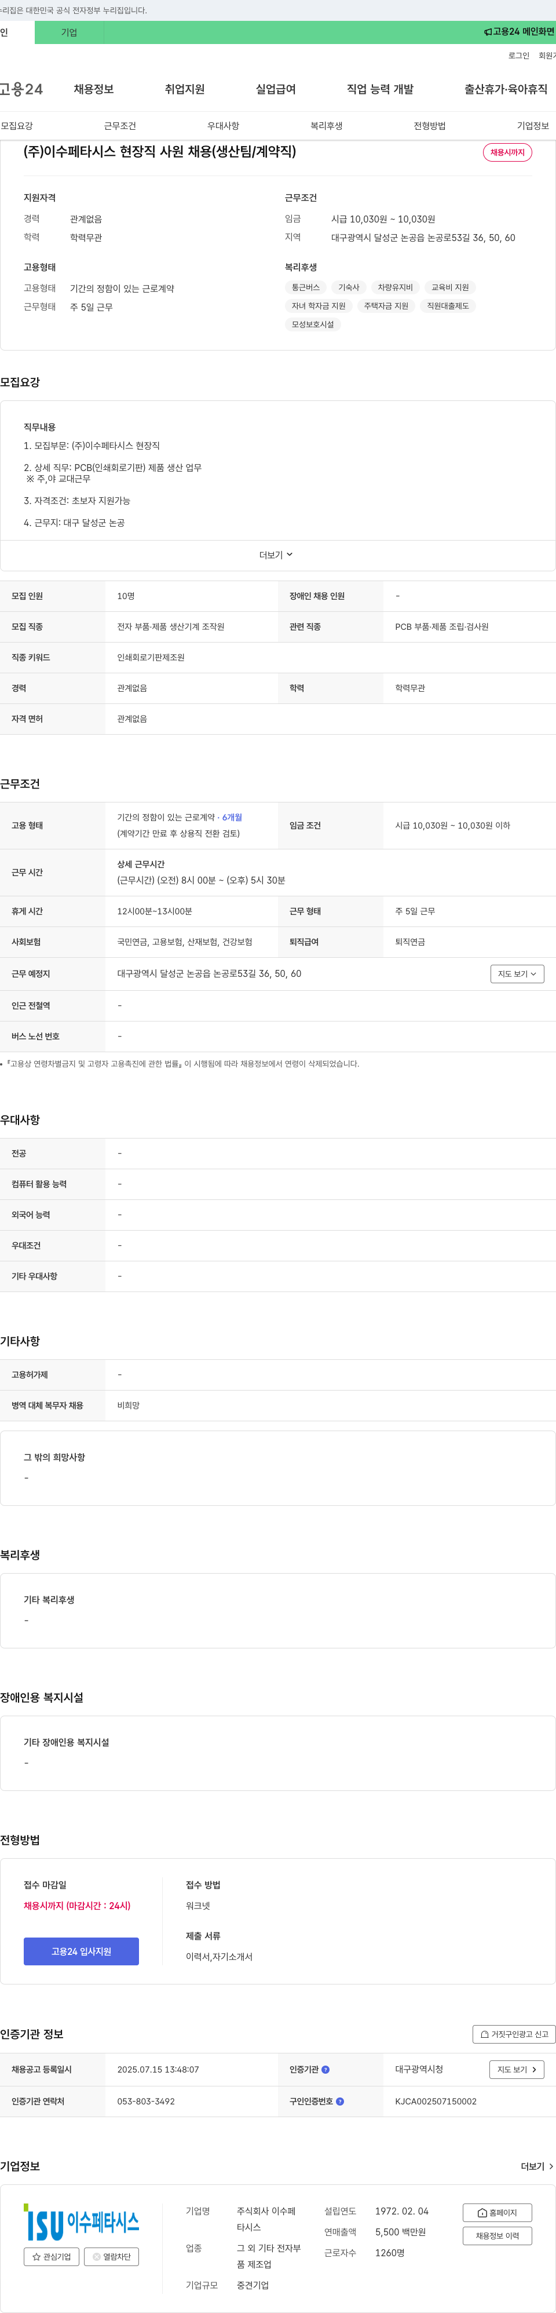Jump to 전형방법 section tab
556x2313 pixels.
click(x=430, y=126)
